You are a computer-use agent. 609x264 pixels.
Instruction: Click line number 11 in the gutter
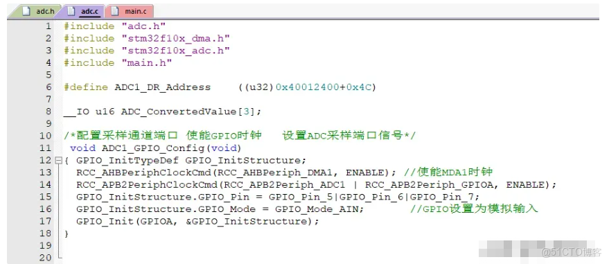coord(45,148)
